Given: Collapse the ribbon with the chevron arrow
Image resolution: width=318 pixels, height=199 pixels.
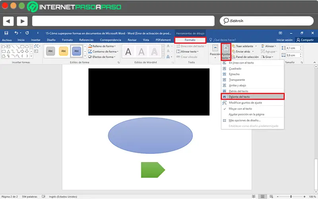Looking at the screenshot, I should [x=314, y=62].
